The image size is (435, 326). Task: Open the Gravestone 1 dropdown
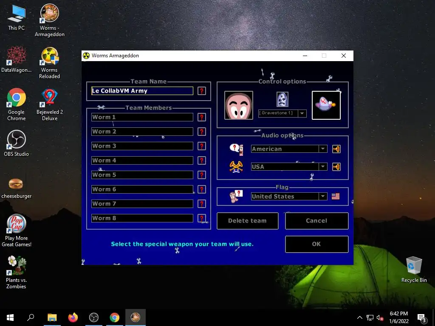click(302, 113)
